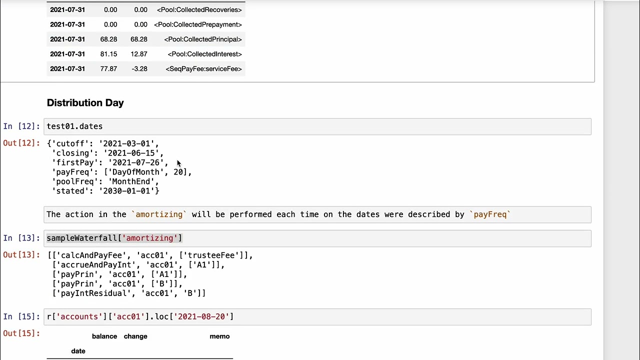This screenshot has width=640, height=360.
Task: Click the 12.87 change value
Action: click(x=139, y=54)
